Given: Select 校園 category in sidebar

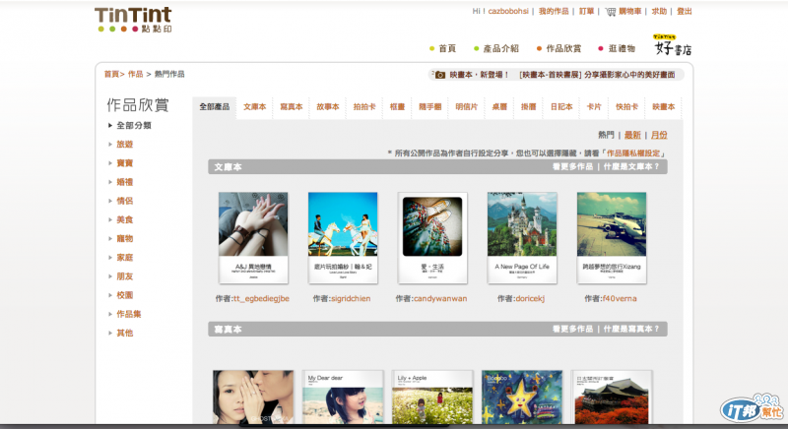Looking at the screenshot, I should [x=125, y=295].
